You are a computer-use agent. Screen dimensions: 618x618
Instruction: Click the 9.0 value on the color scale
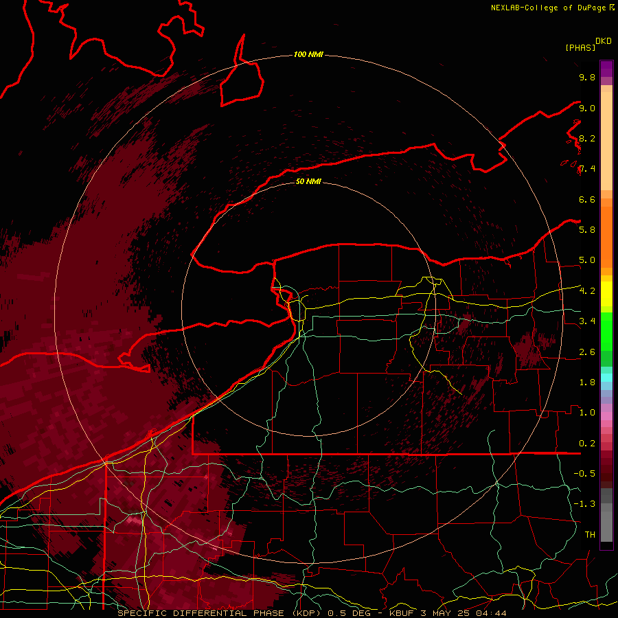tap(587, 108)
